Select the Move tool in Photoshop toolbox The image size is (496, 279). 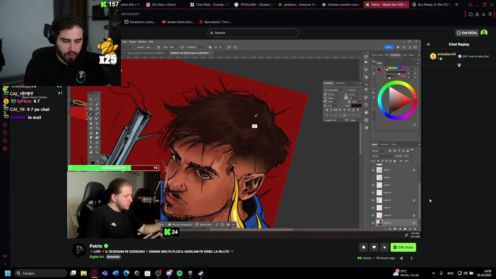pyautogui.click(x=91, y=99)
